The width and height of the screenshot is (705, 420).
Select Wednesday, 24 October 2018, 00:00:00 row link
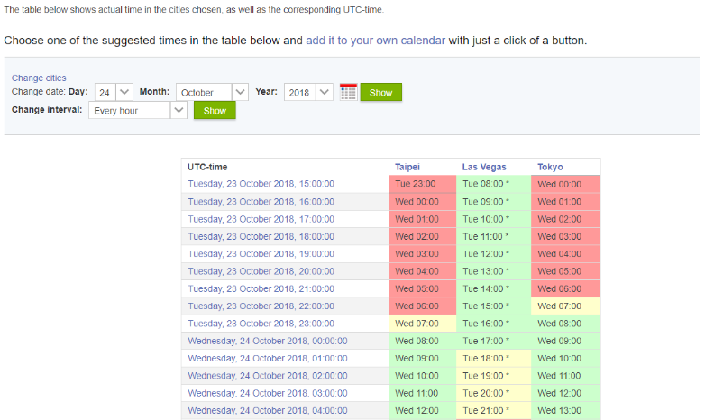(x=268, y=341)
